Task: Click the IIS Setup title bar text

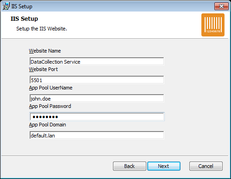Action: coord(22,6)
